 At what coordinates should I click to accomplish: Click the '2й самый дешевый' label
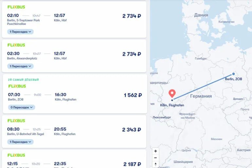(x=24, y=79)
